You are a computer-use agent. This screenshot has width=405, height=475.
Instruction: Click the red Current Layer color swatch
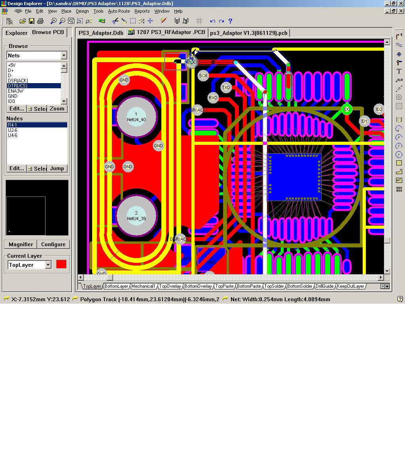pos(61,264)
